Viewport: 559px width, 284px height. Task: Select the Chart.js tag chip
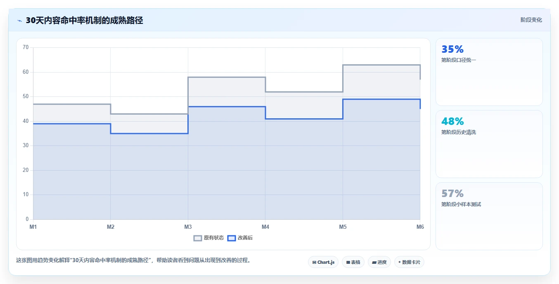(x=323, y=262)
